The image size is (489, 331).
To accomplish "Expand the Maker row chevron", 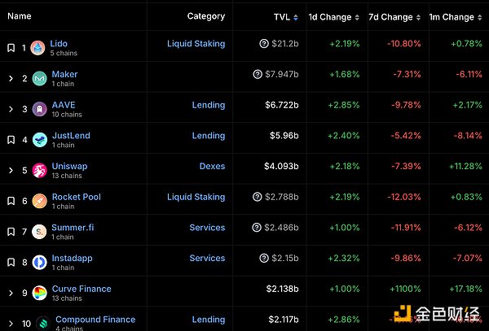I will pyautogui.click(x=11, y=79).
